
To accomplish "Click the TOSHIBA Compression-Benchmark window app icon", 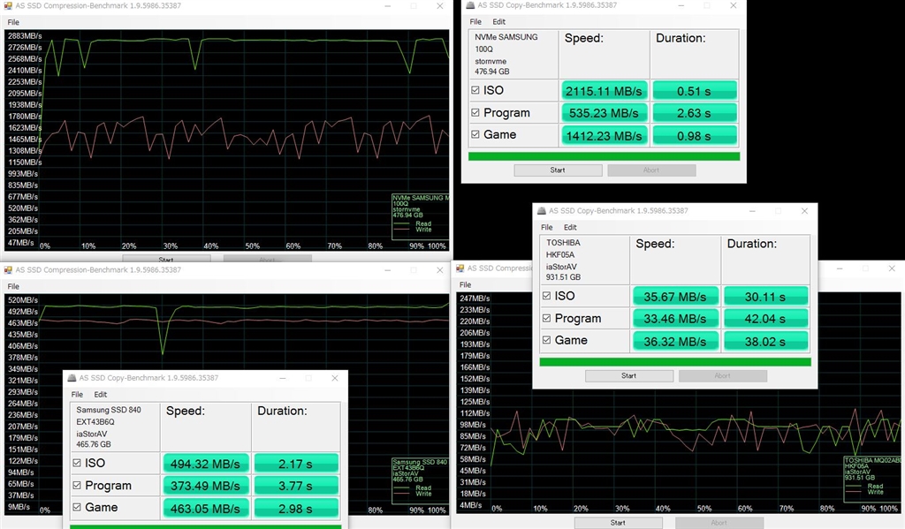I will tap(460, 268).
